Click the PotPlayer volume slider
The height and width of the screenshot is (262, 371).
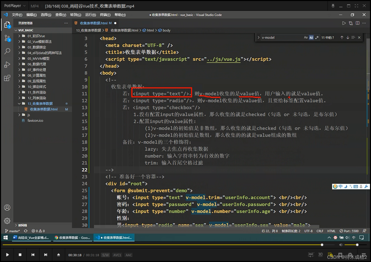coord(355,245)
